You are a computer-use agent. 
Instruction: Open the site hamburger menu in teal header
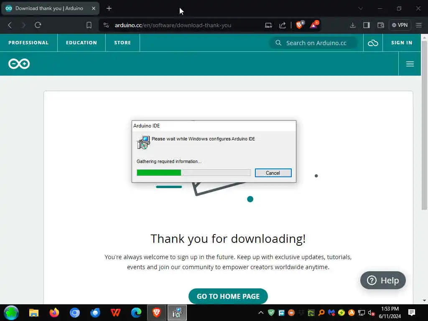point(410,64)
